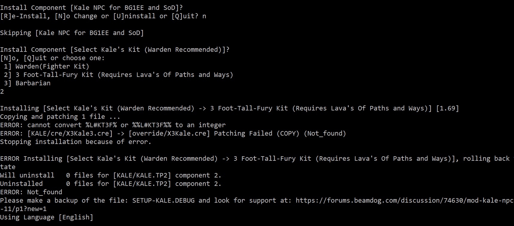
Task: Click the '[KALE/cre/X3Kale3.cre]' file path
Action: [70, 134]
